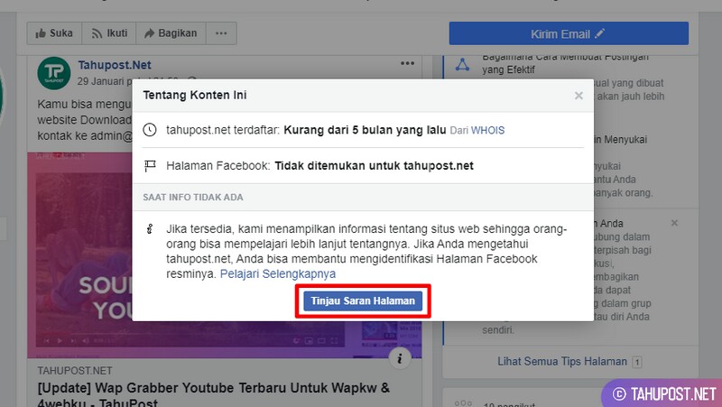The width and height of the screenshot is (722, 407).
Task: Click the Bagikan share button
Action: [x=171, y=33]
